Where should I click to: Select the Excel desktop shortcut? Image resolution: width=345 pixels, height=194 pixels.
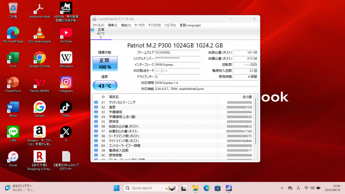(x=13, y=60)
